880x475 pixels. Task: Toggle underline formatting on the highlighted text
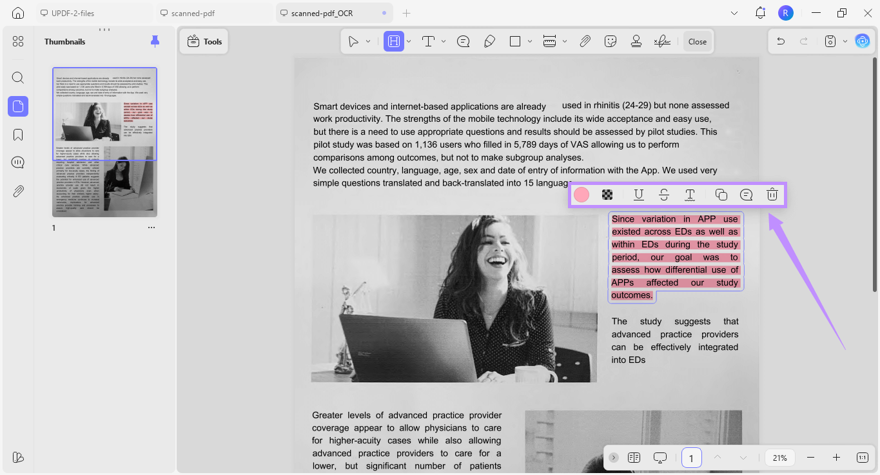coord(638,194)
